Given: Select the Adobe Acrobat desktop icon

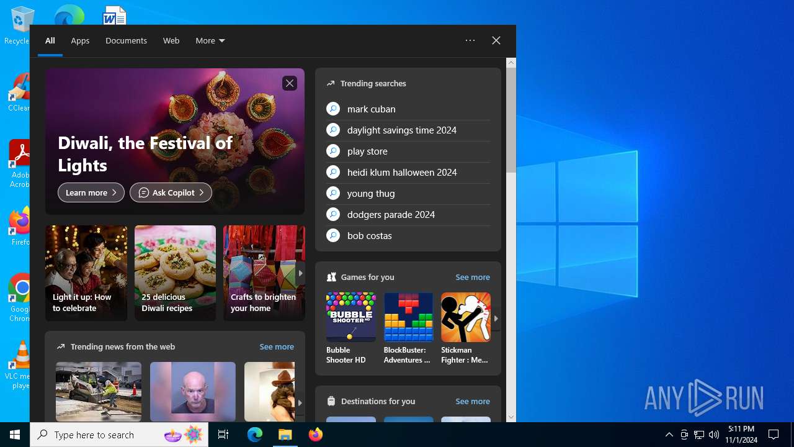Looking at the screenshot, I should [19, 165].
